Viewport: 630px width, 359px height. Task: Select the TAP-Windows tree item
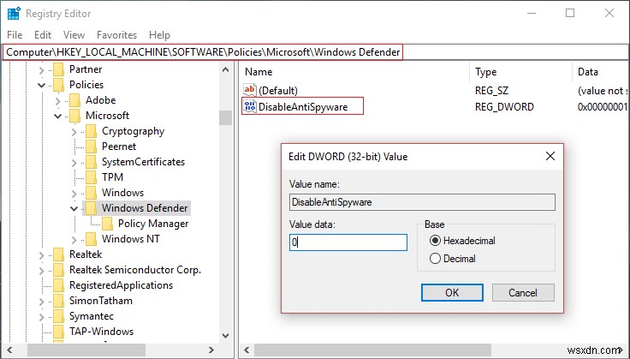[100, 332]
